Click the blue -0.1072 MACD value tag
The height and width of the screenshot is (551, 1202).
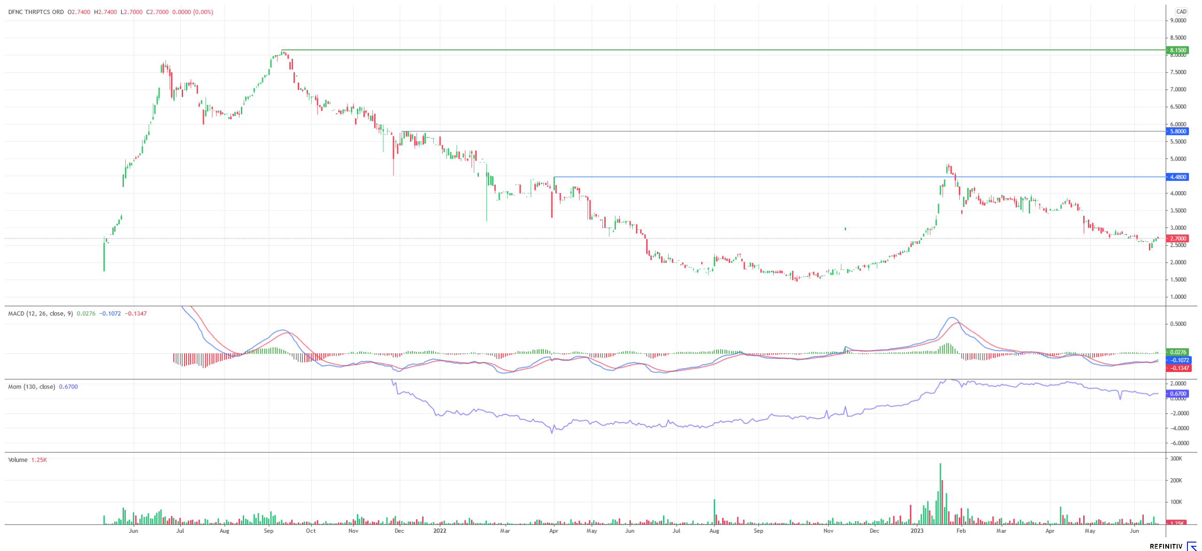tap(1178, 360)
